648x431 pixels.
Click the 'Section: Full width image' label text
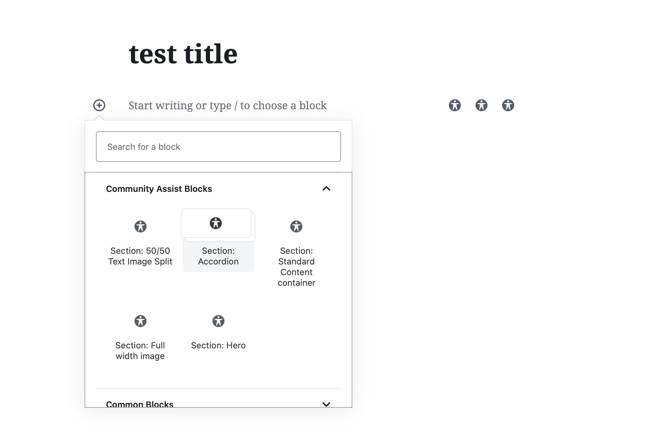click(x=140, y=351)
